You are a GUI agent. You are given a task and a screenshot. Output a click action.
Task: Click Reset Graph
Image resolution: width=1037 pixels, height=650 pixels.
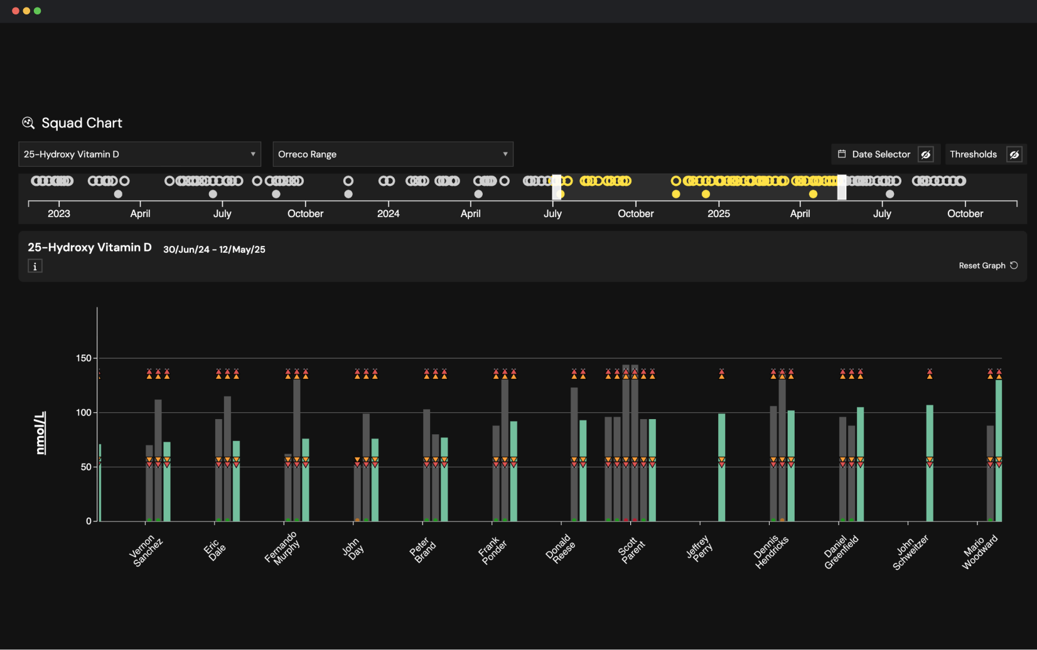tap(981, 265)
